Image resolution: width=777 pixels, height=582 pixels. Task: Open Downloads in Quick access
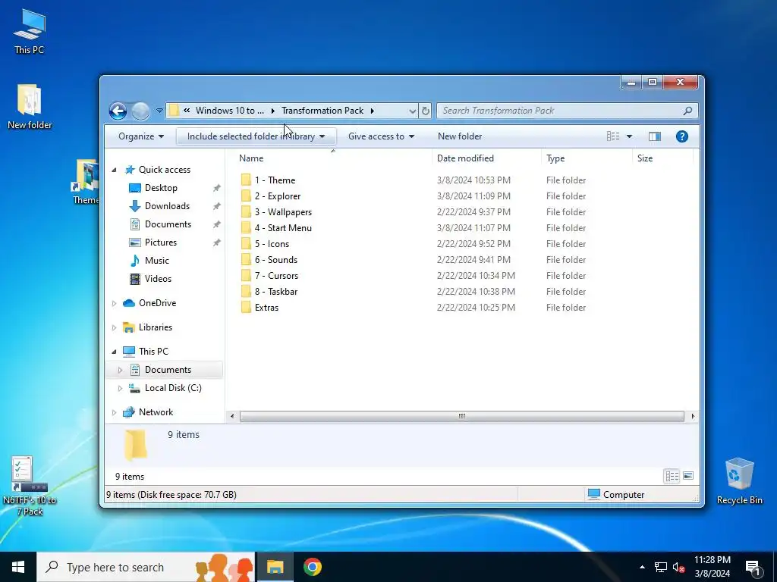pyautogui.click(x=167, y=206)
